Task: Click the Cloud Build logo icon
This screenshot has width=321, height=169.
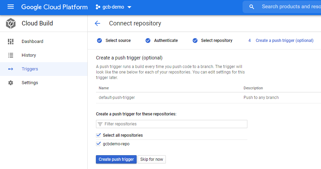Action: click(x=11, y=23)
